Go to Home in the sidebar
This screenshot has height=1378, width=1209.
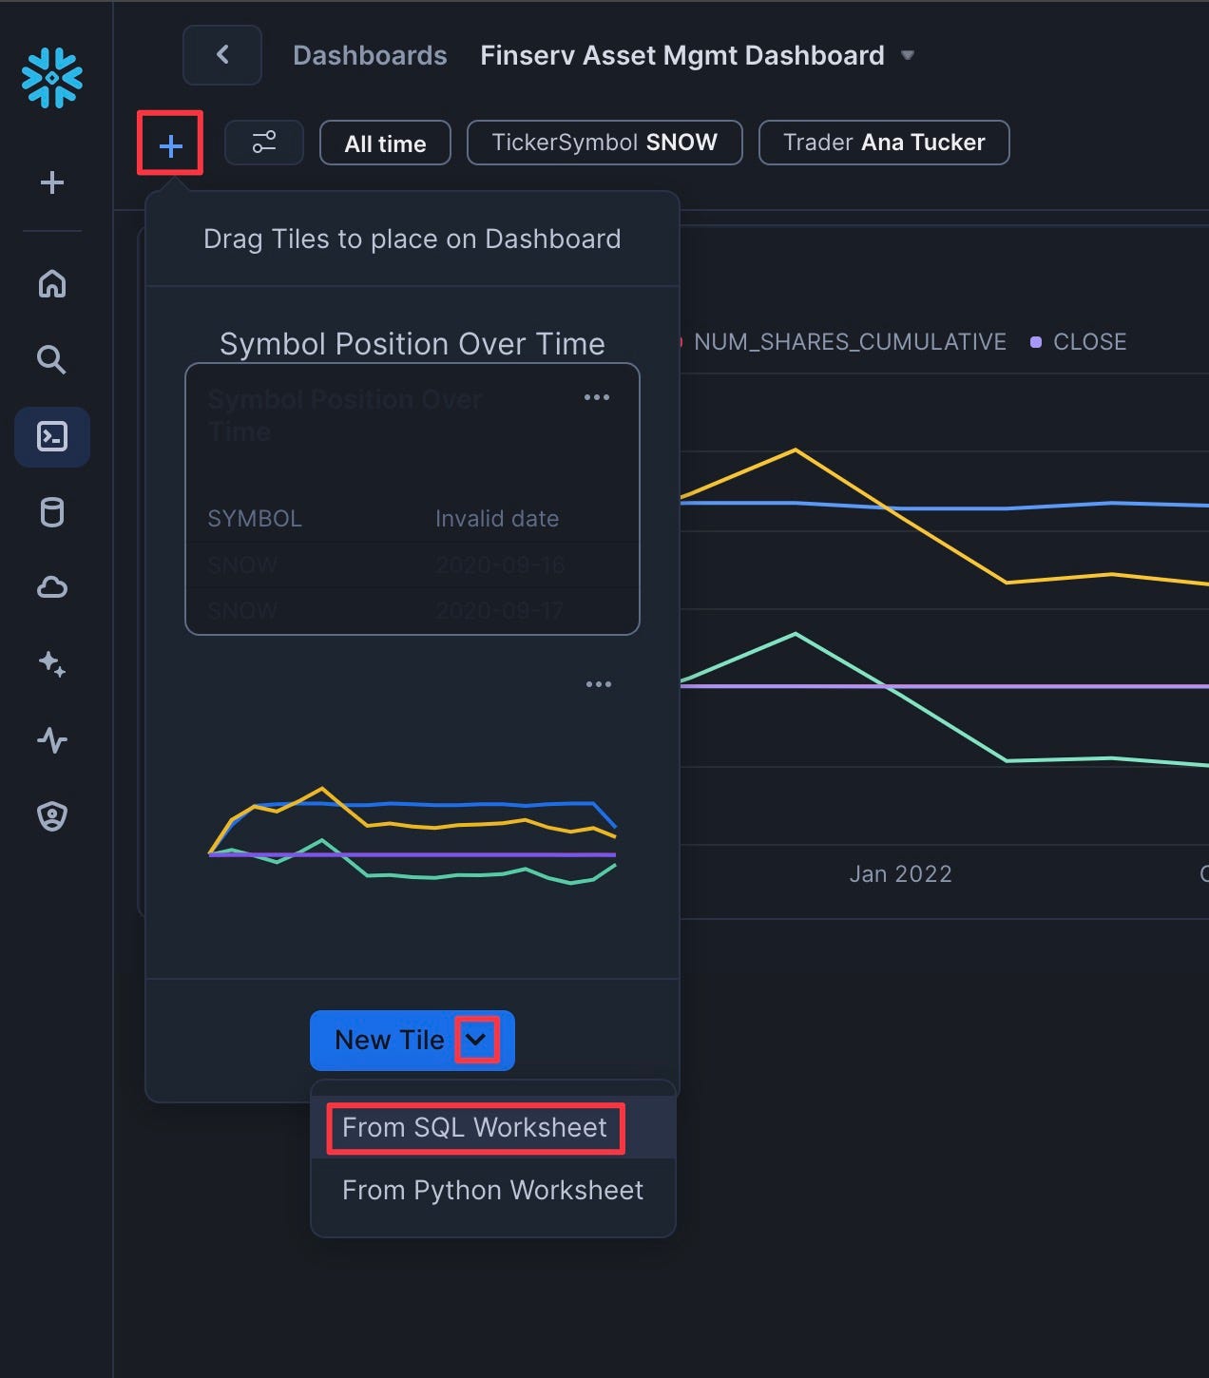(x=52, y=283)
